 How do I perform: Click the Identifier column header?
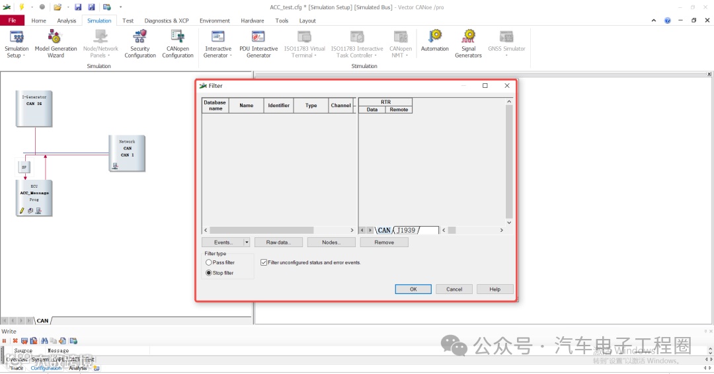point(279,105)
